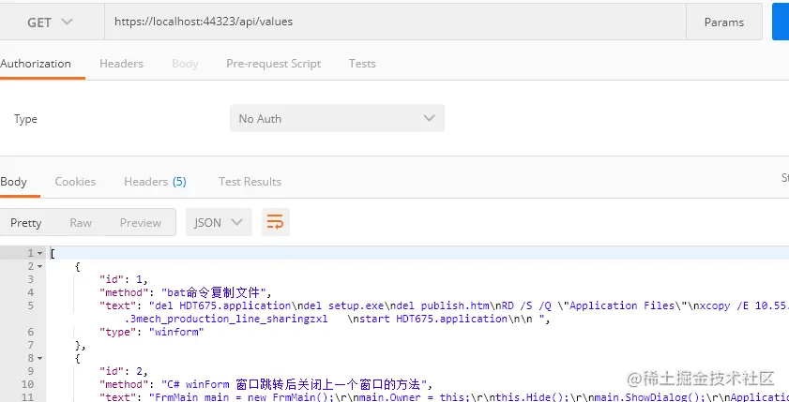The height and width of the screenshot is (402, 789).
Task: Open the No Auth type dropdown
Action: pyautogui.click(x=337, y=118)
